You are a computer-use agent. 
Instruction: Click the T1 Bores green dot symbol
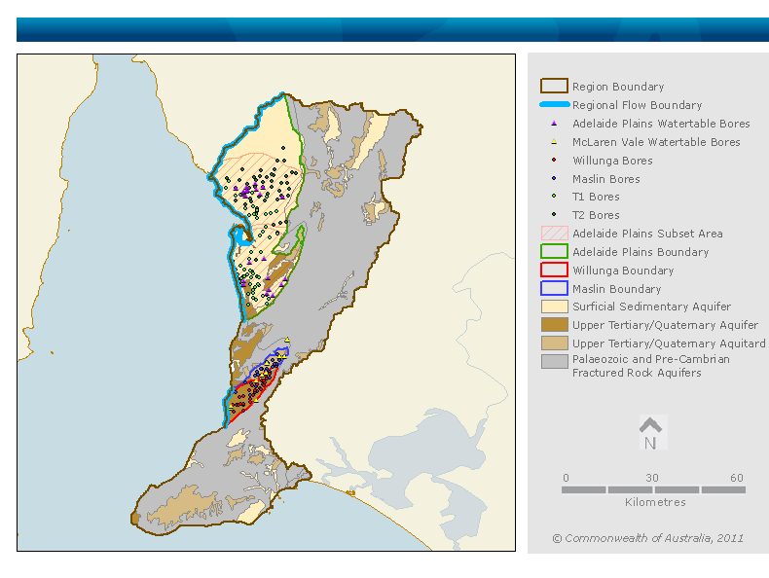pos(554,197)
